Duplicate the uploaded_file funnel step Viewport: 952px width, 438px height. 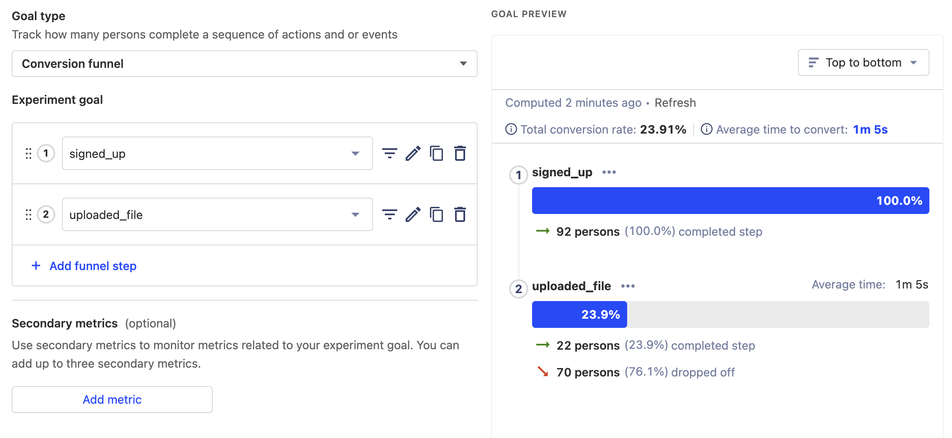[437, 215]
